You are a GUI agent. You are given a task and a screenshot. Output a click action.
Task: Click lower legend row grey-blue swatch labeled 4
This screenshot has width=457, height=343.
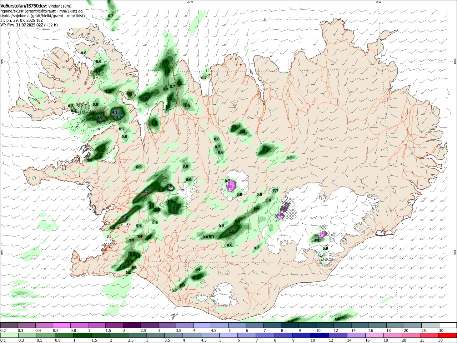tap(192, 335)
